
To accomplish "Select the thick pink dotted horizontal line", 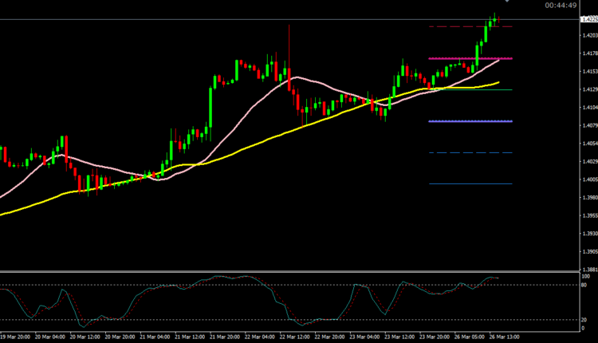I will (x=458, y=58).
